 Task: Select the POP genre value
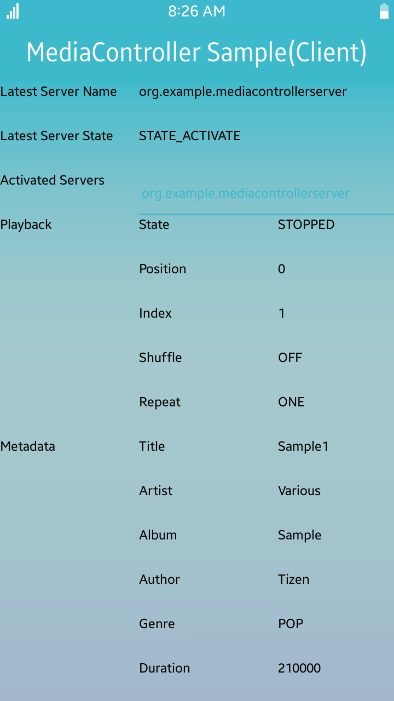tap(291, 624)
